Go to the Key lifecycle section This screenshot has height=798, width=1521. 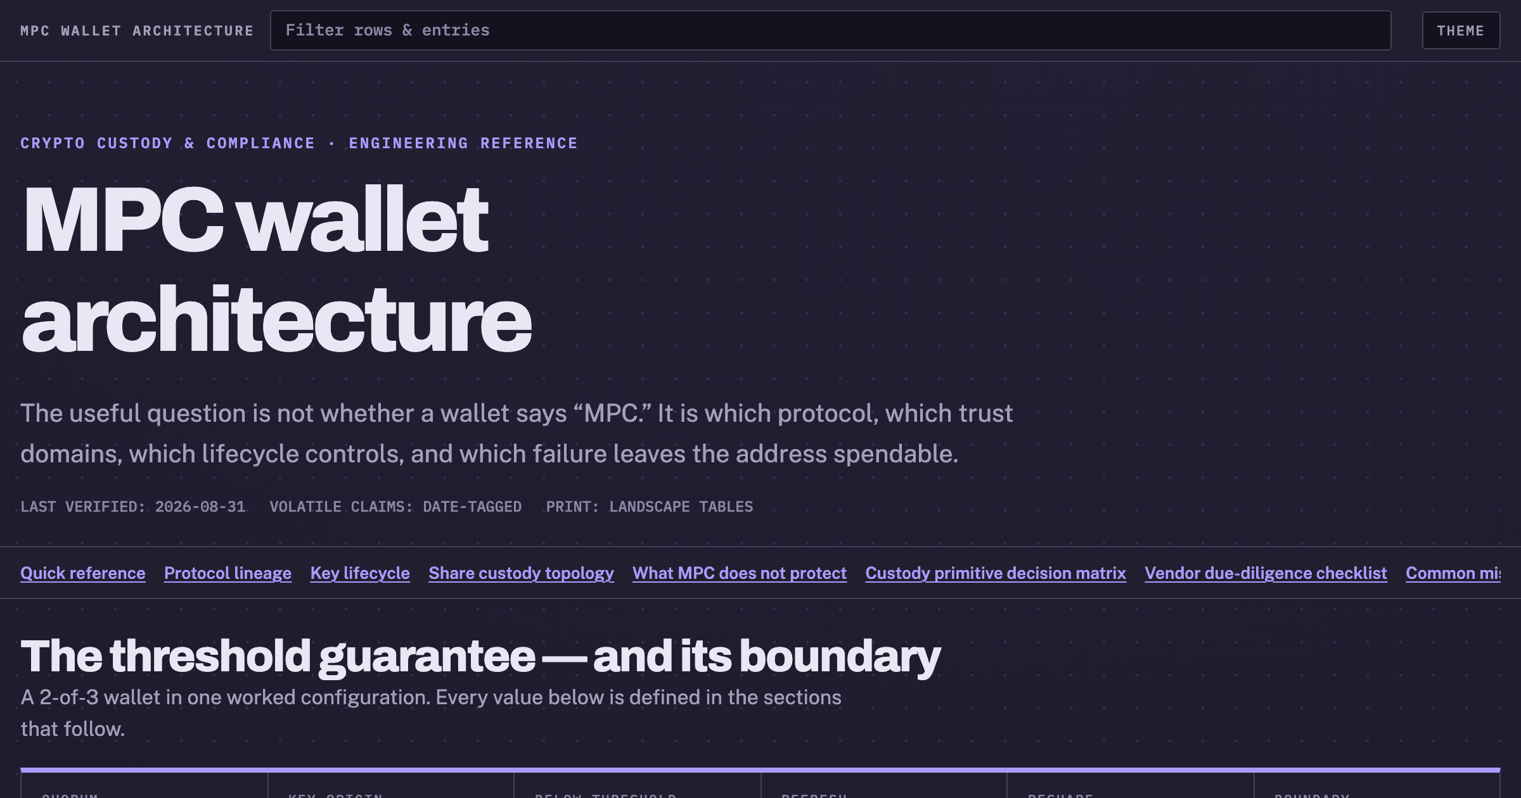tap(360, 573)
